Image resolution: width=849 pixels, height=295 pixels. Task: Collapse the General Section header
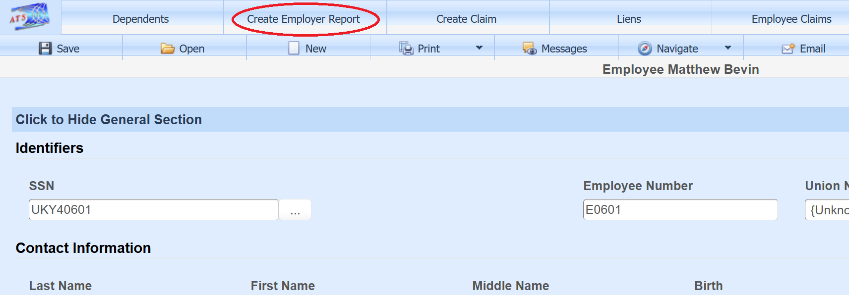point(109,120)
